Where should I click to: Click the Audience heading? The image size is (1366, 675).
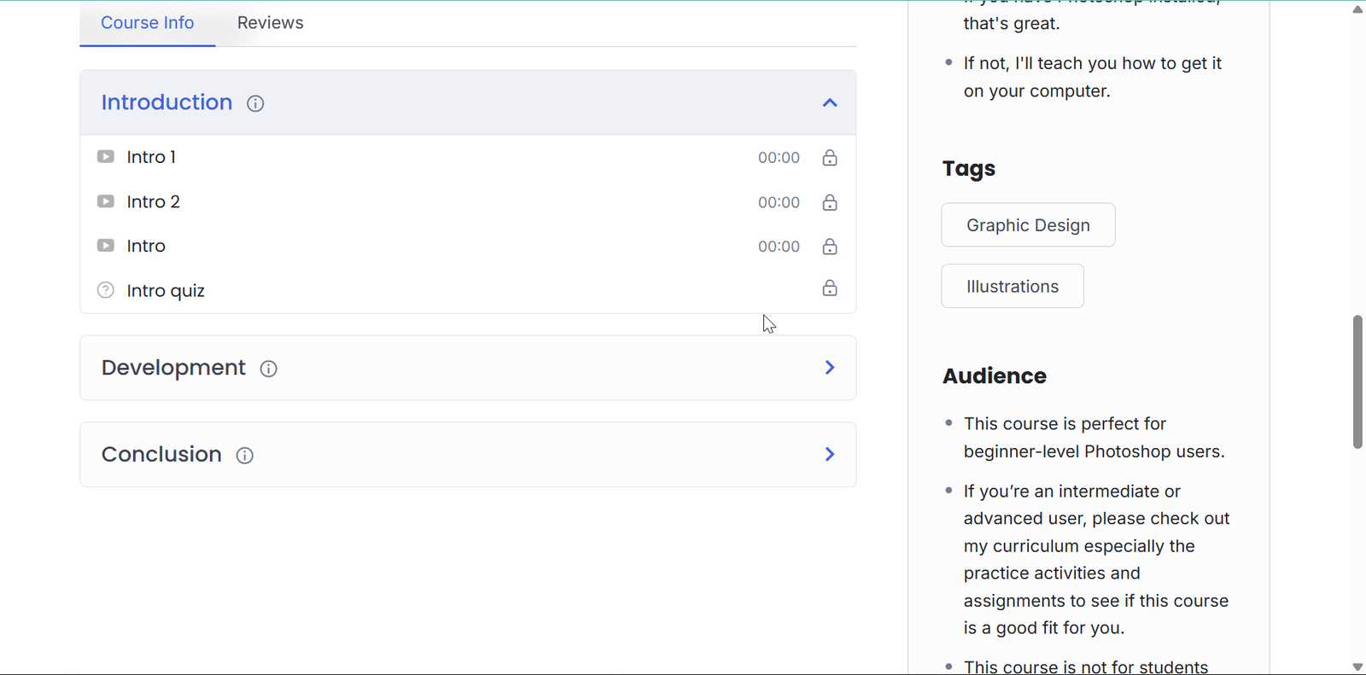point(995,376)
